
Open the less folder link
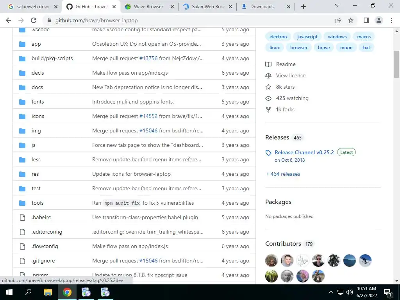(x=36, y=160)
